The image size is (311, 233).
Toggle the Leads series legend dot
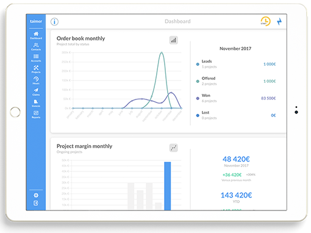pos(198,64)
